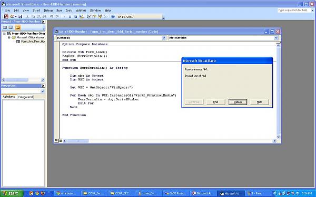Click View Code icon in Project panel

point(5,27)
